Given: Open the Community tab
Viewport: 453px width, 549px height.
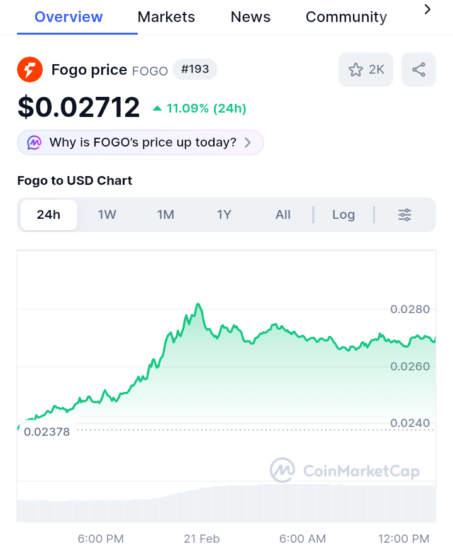Looking at the screenshot, I should [346, 17].
